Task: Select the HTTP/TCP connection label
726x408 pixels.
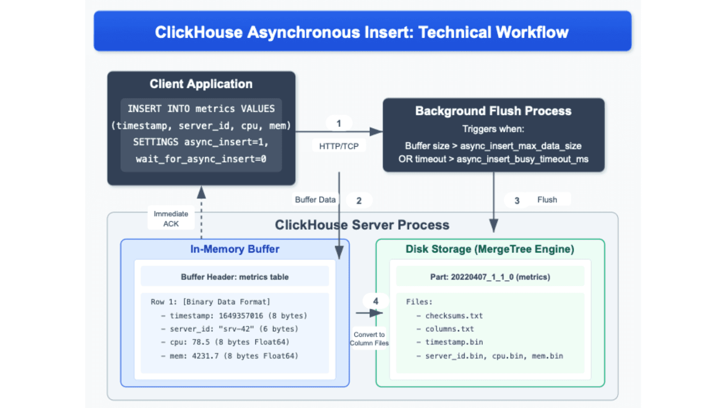Action: 339,146
